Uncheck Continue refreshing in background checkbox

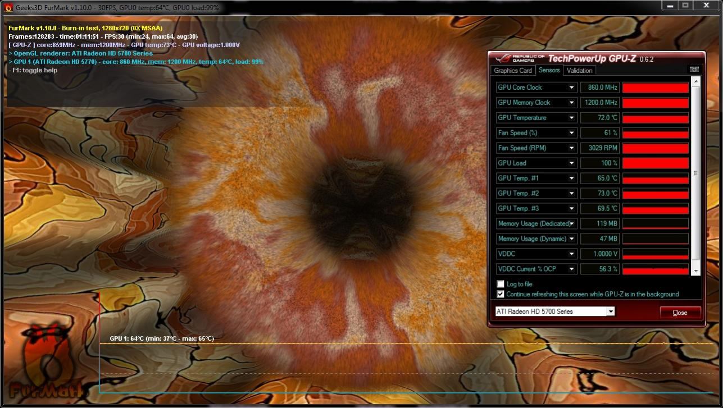[x=501, y=294]
